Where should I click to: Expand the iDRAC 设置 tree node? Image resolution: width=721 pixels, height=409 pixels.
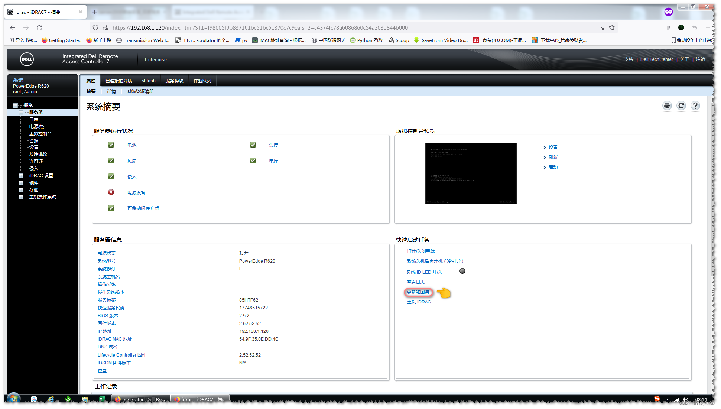[x=21, y=176]
